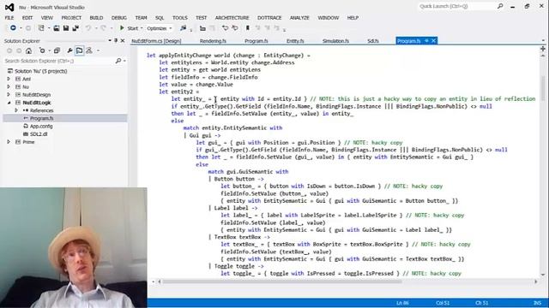
Task: Click the Find in Files toolbar icon
Action: 183,28
